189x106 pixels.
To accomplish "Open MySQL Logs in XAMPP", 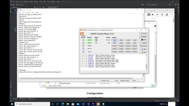I will (135, 43).
